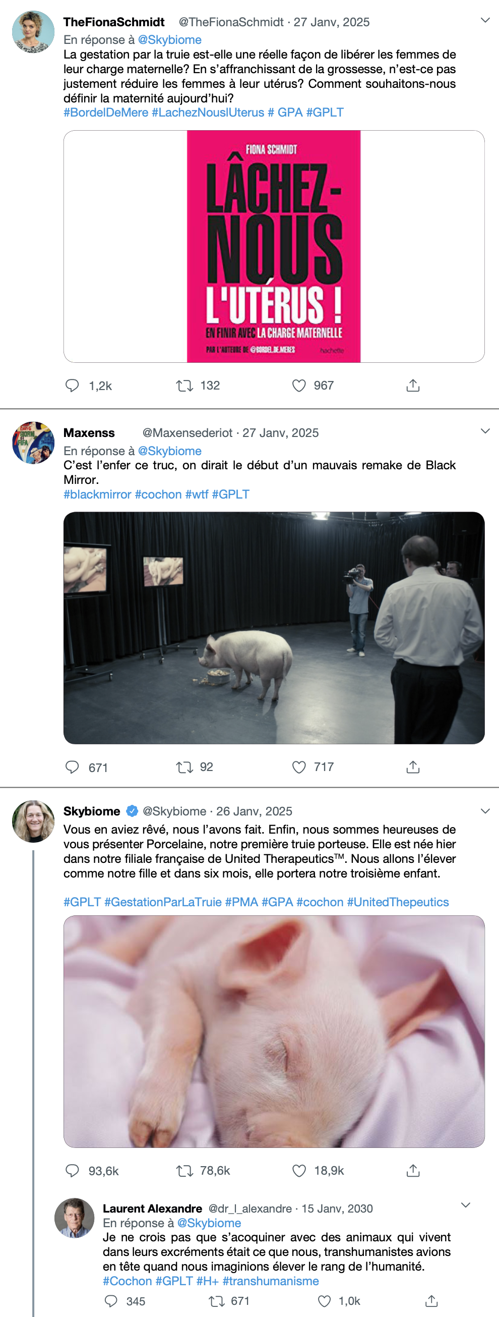Open the #GestationParLaTruie hashtag

(163, 902)
